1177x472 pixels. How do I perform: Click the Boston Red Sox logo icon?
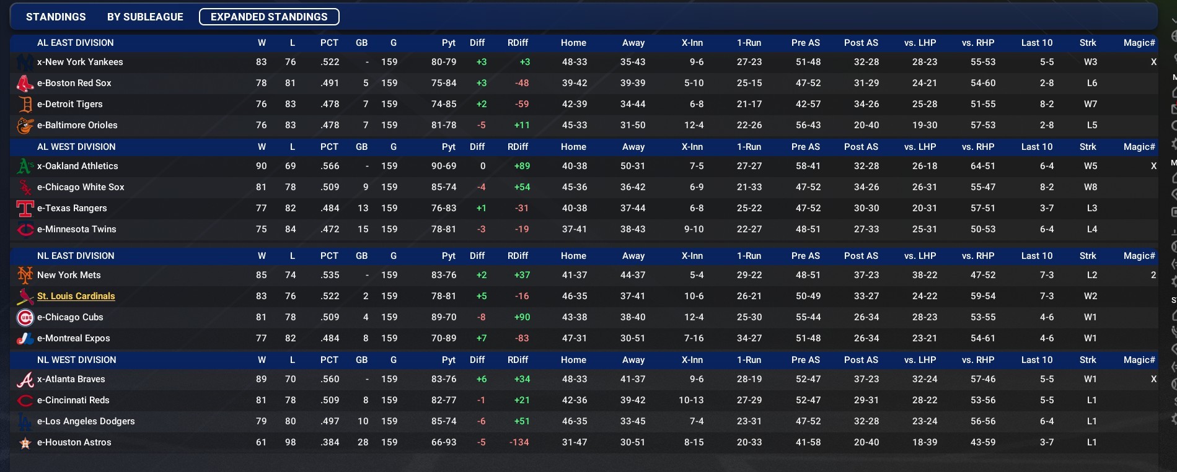click(x=25, y=84)
